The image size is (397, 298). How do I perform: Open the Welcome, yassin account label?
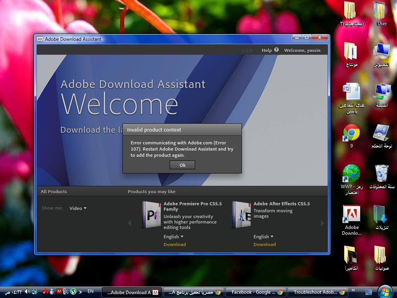(302, 50)
